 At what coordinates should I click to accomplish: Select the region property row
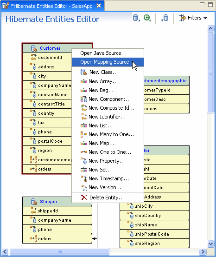47,151
